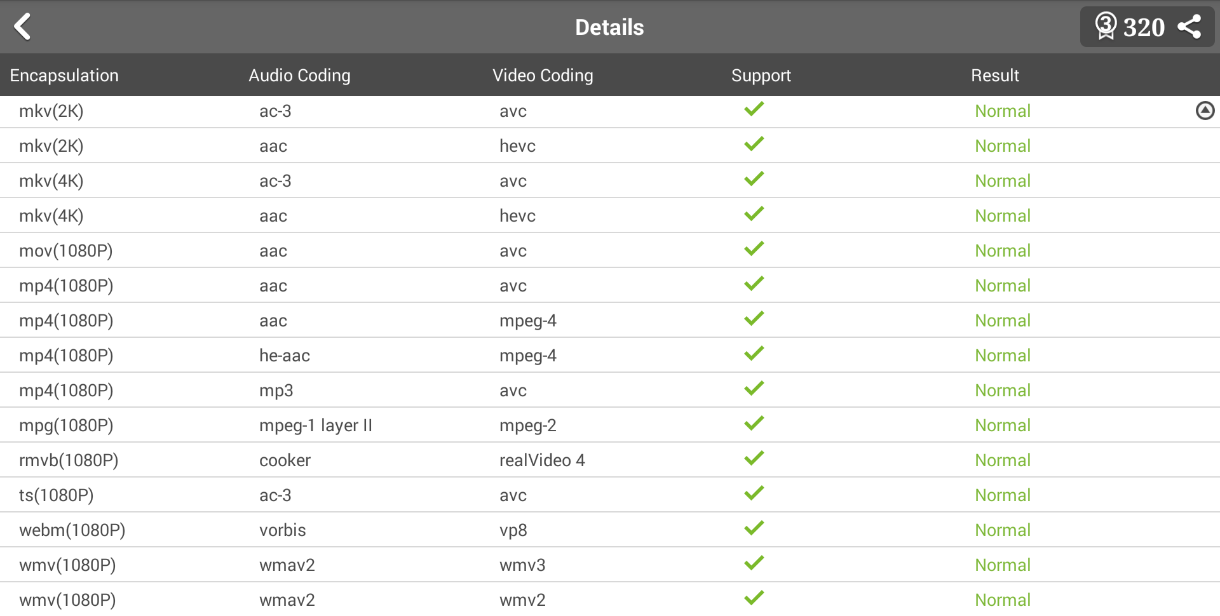The height and width of the screenshot is (616, 1220).
Task: Select the realVideo 4 video coding cell
Action: coord(542,460)
